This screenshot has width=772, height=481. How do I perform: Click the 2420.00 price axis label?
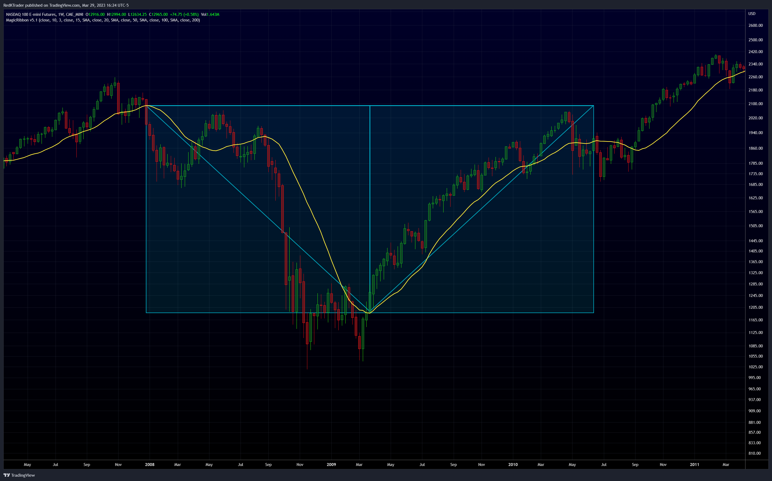(755, 52)
